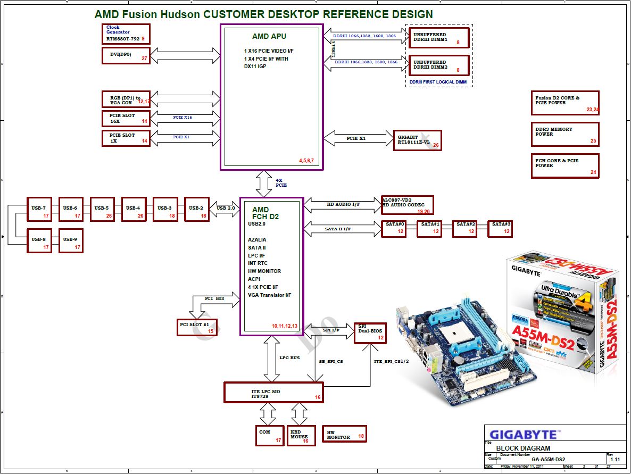Click the SATA II I/F arrow label
This screenshot has height=474, width=631.
click(338, 229)
